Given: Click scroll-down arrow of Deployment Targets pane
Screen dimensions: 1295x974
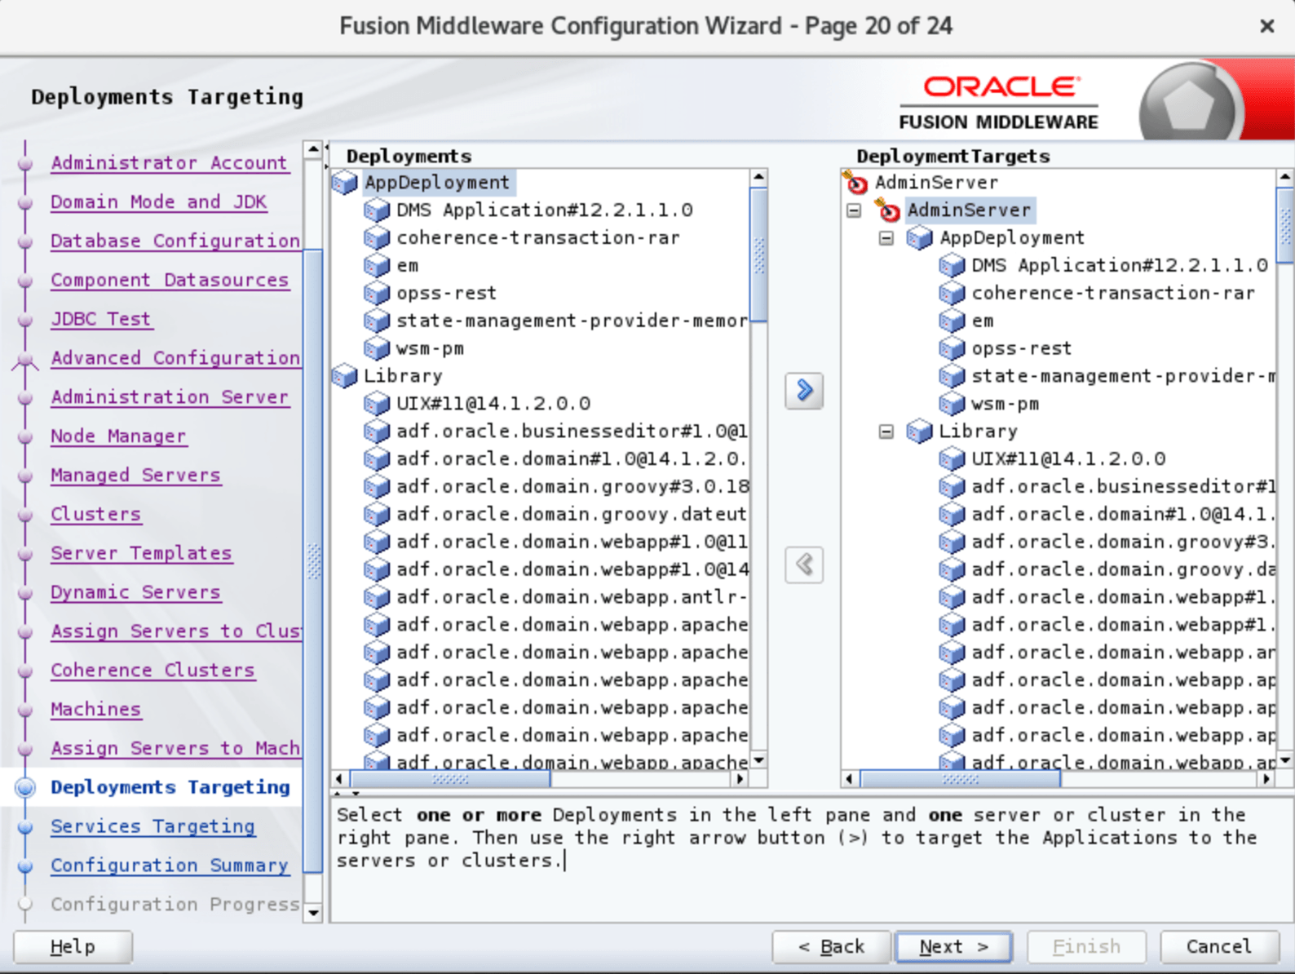Looking at the screenshot, I should pos(1285,760).
